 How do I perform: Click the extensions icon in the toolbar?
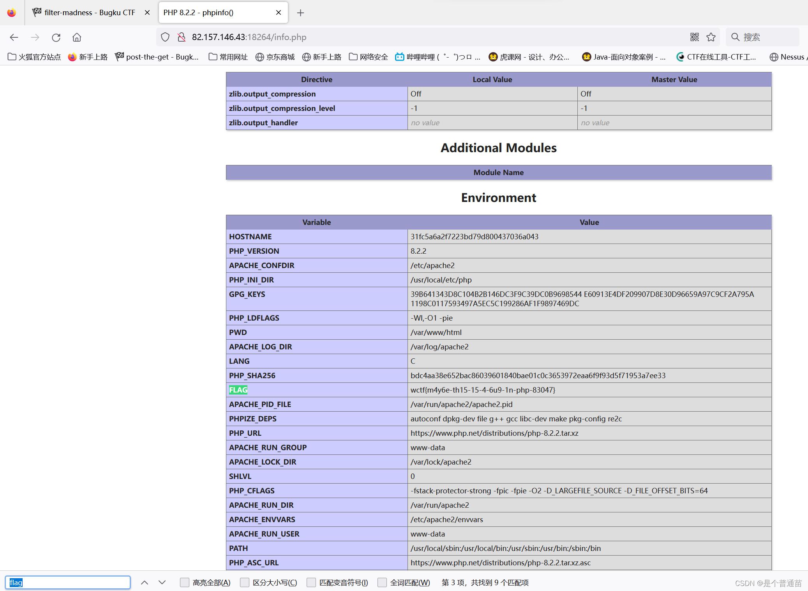click(694, 37)
